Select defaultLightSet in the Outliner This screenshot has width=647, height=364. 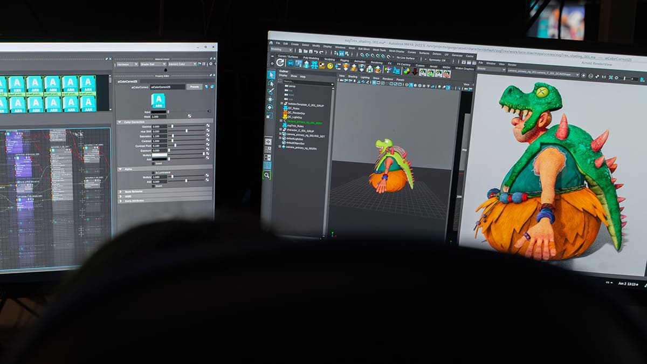295,139
